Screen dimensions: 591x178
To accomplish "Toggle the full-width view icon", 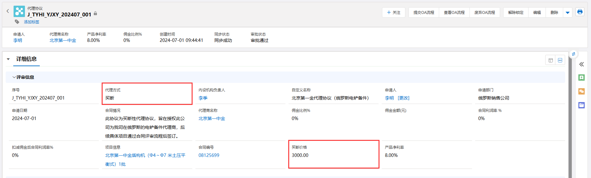I will (560, 60).
